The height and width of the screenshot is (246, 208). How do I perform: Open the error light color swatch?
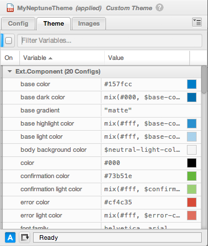(x=191, y=216)
